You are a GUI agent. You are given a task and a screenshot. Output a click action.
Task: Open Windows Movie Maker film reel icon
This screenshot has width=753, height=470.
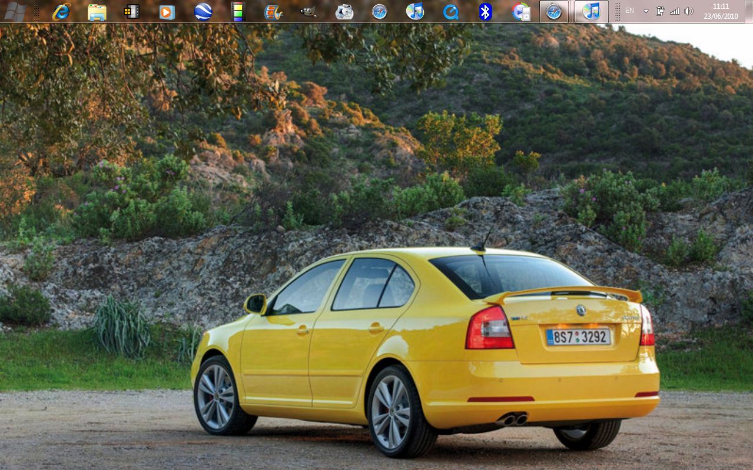(273, 11)
